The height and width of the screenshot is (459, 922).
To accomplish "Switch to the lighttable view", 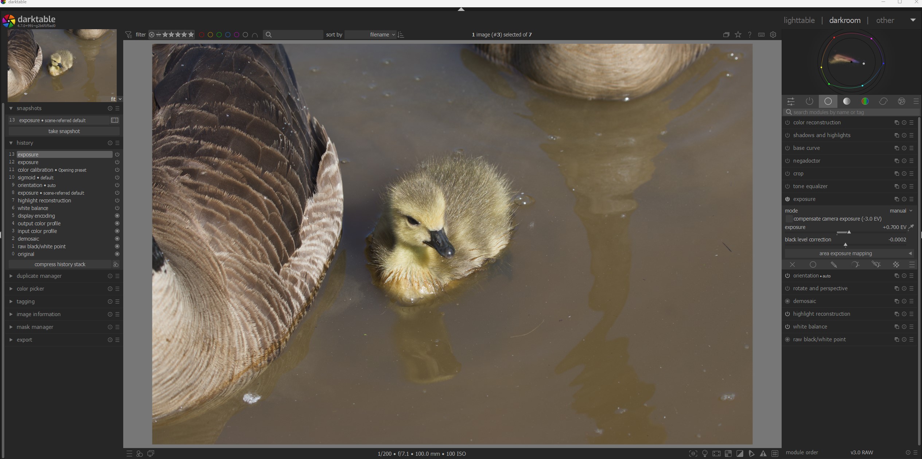I will (x=799, y=20).
